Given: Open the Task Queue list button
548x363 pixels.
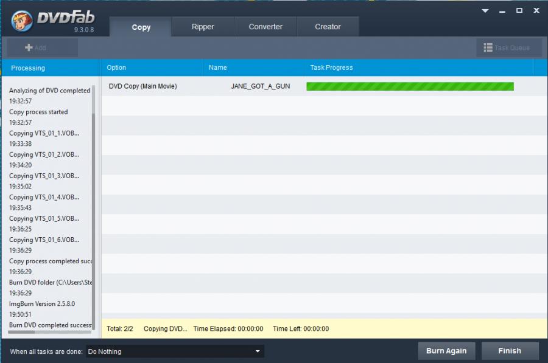Looking at the screenshot, I should pos(509,47).
